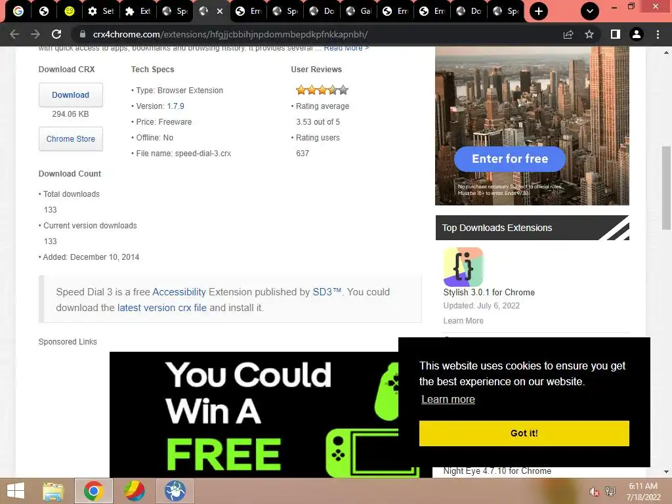Image resolution: width=672 pixels, height=504 pixels.
Task: Click the Read More link
Action: pyautogui.click(x=346, y=48)
